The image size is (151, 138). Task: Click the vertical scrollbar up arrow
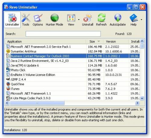tap(142, 41)
